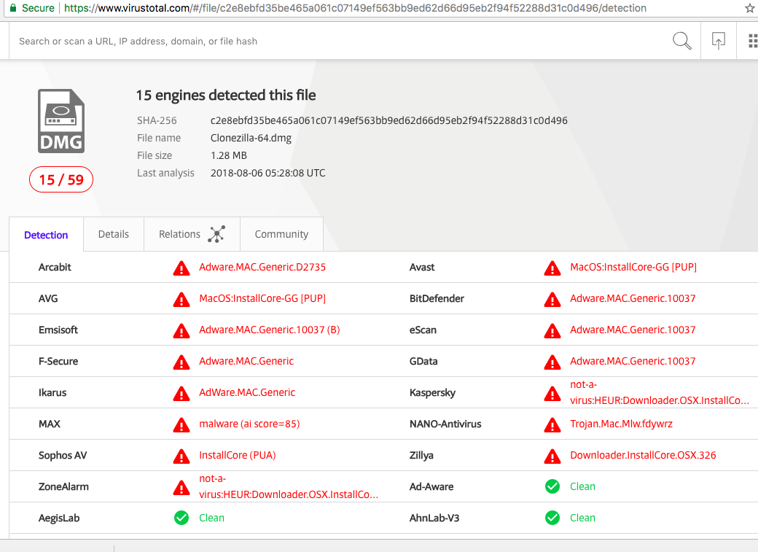Click the last analysis timestamp
Viewport: 758px width, 552px height.
pyautogui.click(x=267, y=173)
